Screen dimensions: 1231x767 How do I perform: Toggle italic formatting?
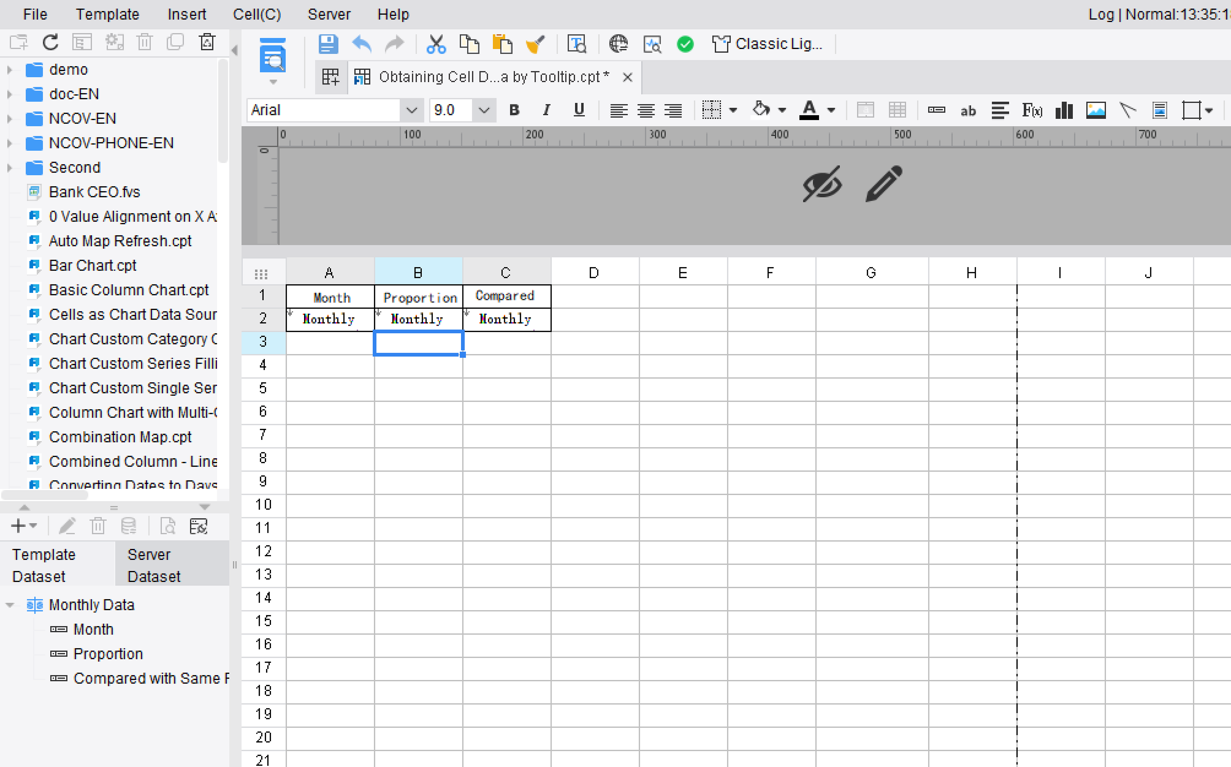[x=546, y=110]
